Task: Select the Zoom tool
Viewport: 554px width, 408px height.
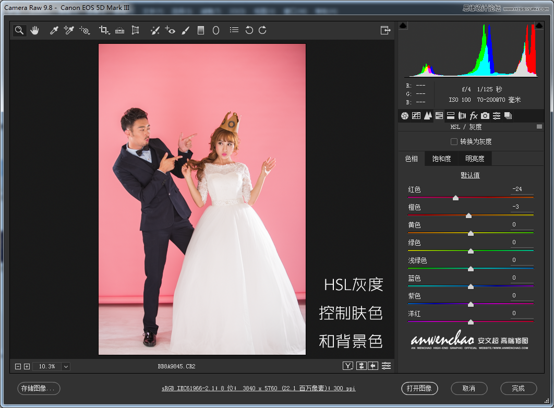Action: [x=19, y=30]
